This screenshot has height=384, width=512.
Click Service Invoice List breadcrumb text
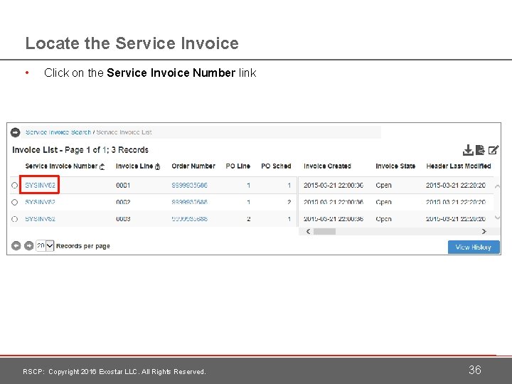pyautogui.click(x=124, y=132)
